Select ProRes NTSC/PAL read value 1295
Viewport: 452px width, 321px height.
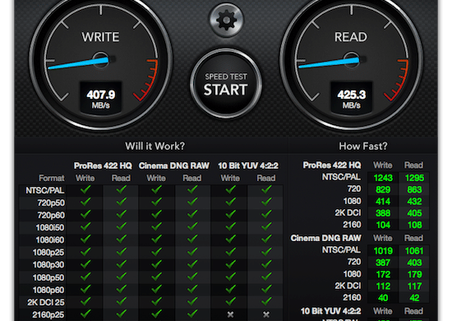click(414, 178)
